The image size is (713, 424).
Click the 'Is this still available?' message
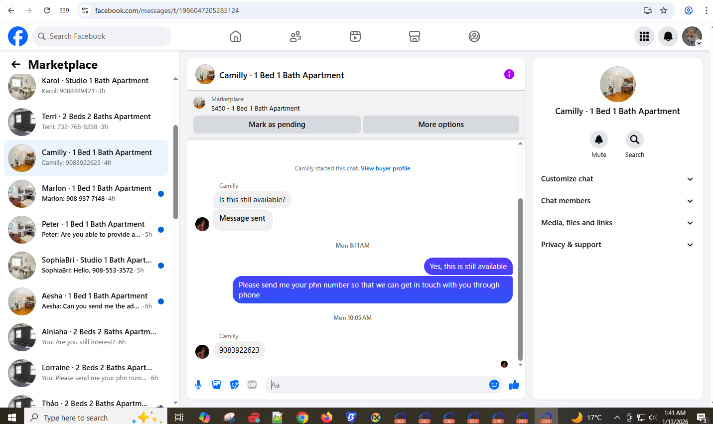pyautogui.click(x=252, y=200)
